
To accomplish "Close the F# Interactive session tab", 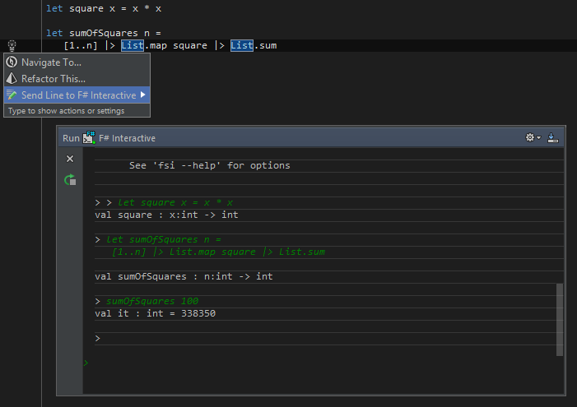I will pyautogui.click(x=70, y=159).
